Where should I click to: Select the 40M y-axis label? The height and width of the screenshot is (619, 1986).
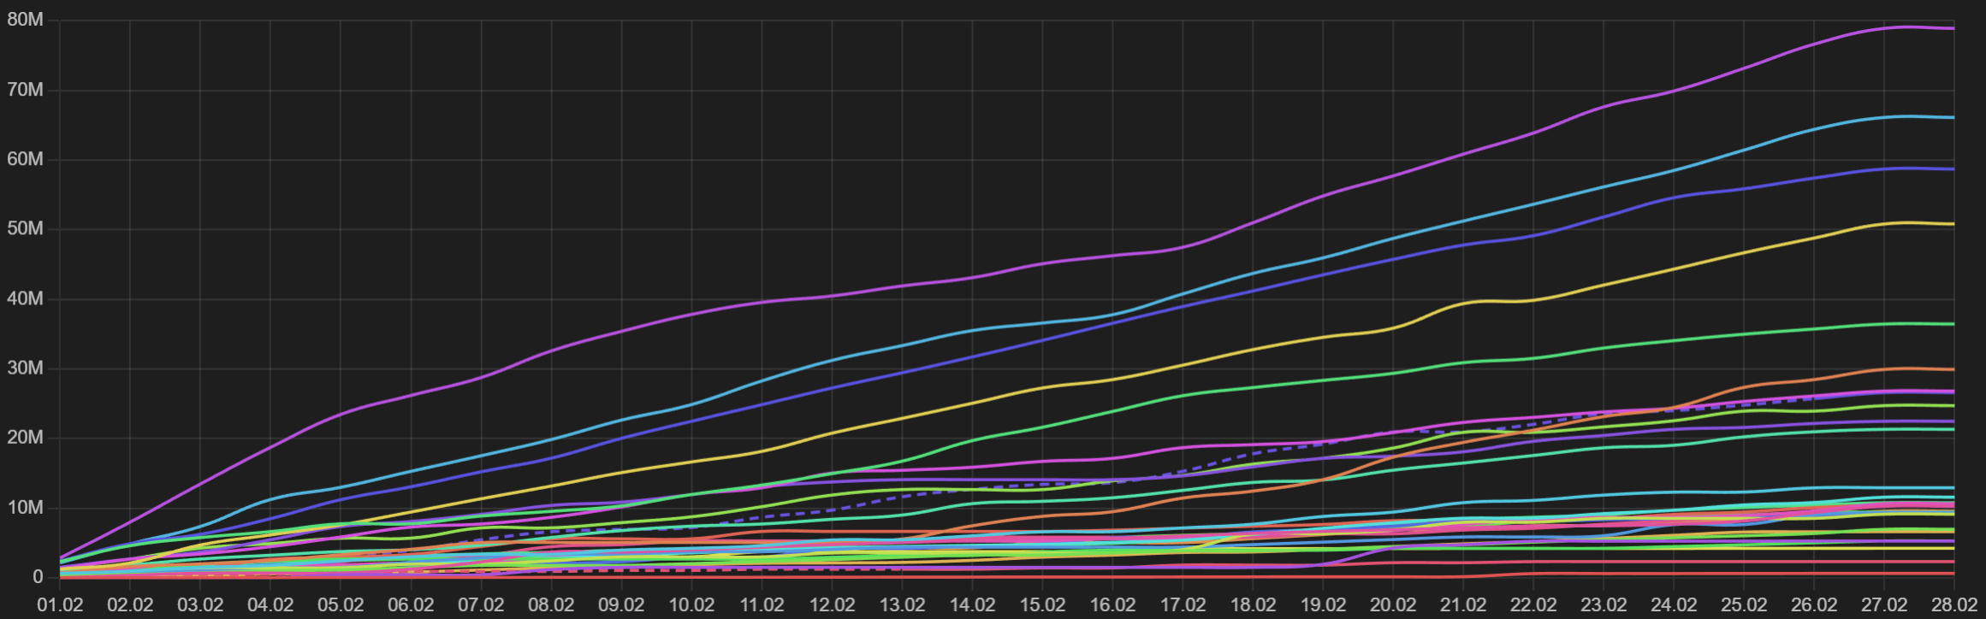(x=25, y=298)
